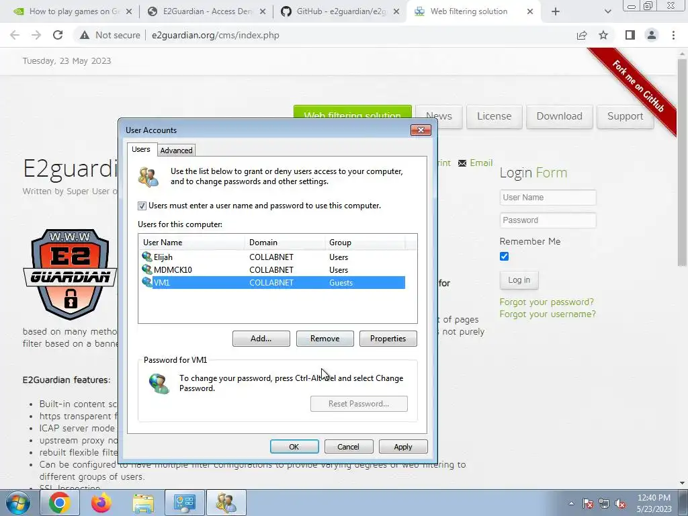The width and height of the screenshot is (688, 516).
Task: Open the Advanced tab in User Accounts
Action: coord(177,150)
